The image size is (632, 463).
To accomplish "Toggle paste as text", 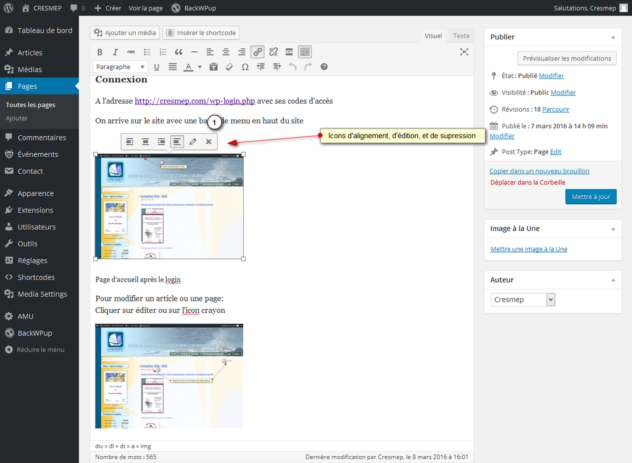I will 214,67.
